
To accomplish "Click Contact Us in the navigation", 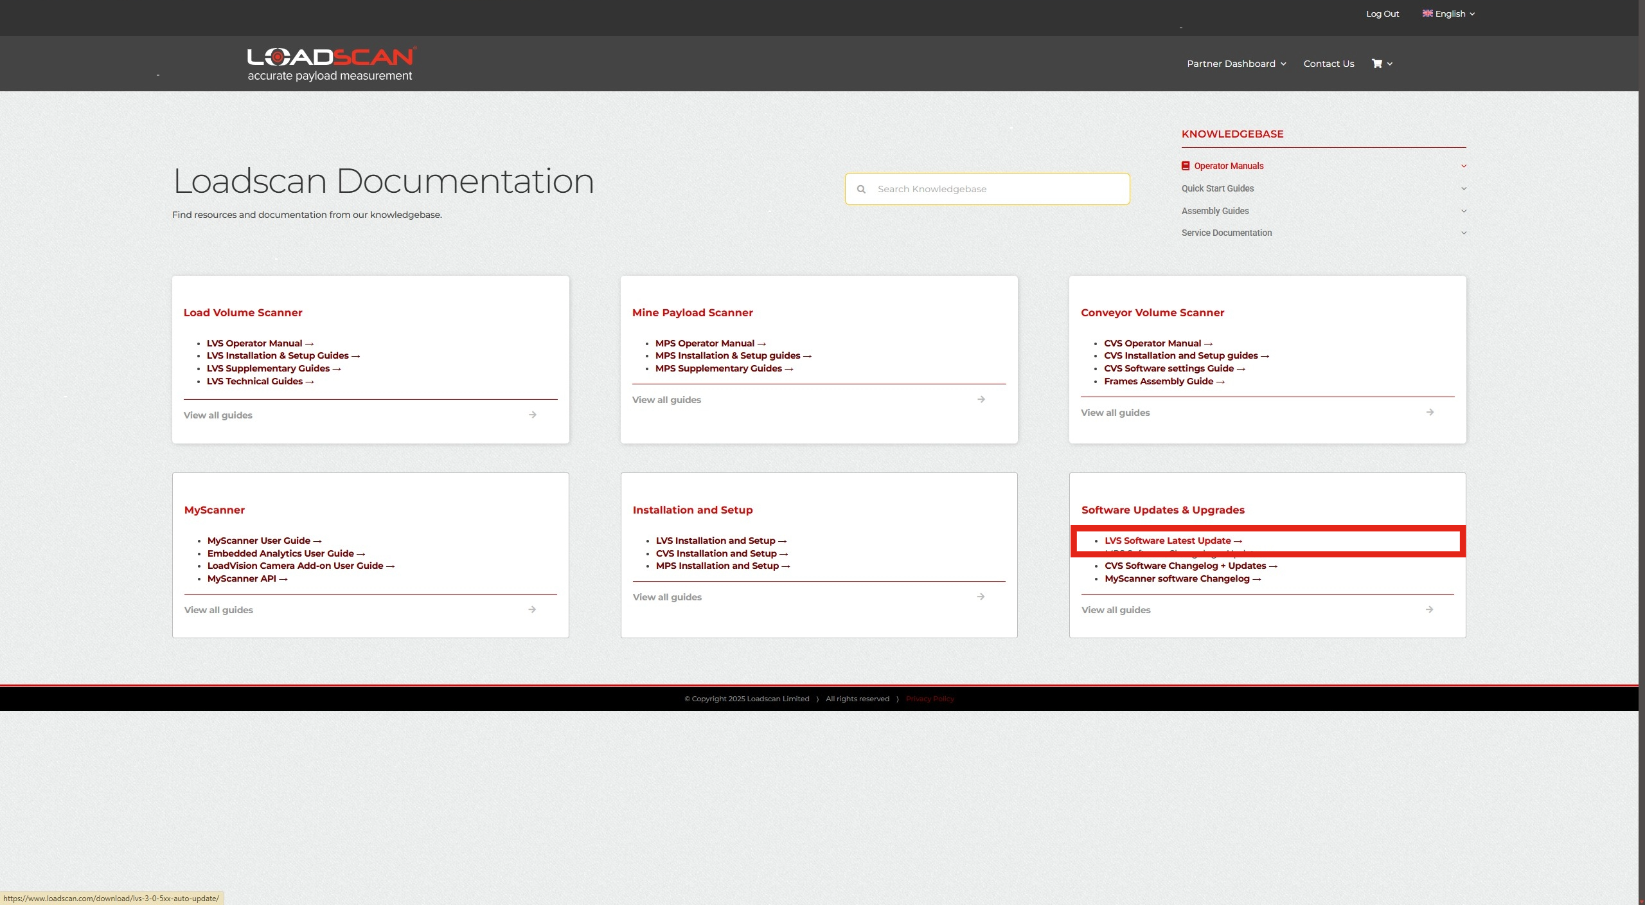I will (x=1328, y=64).
